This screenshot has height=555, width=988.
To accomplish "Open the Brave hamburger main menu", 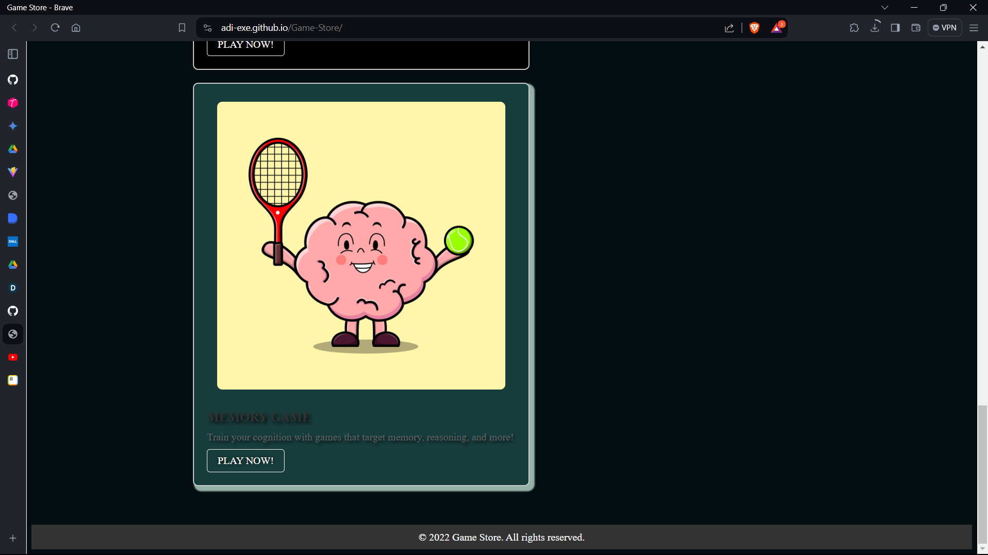I will pos(974,28).
